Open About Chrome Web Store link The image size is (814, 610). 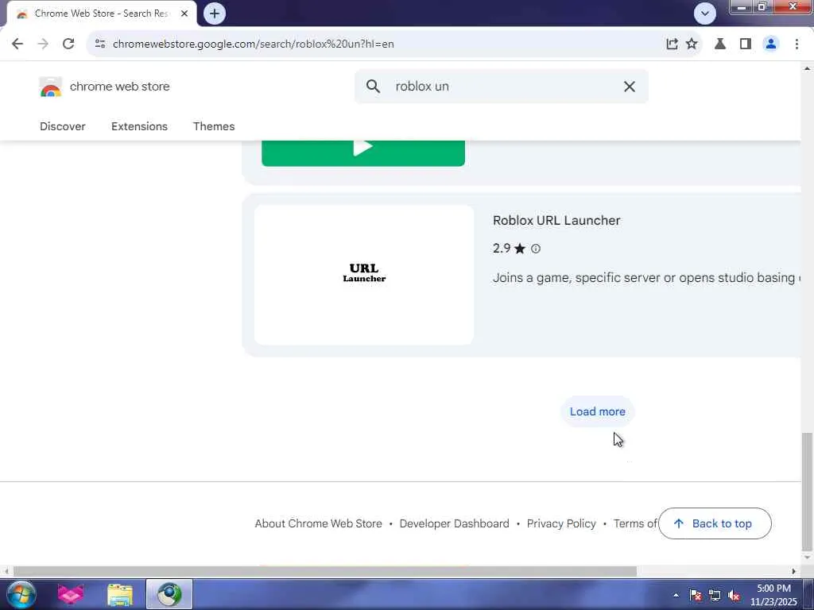tap(318, 524)
